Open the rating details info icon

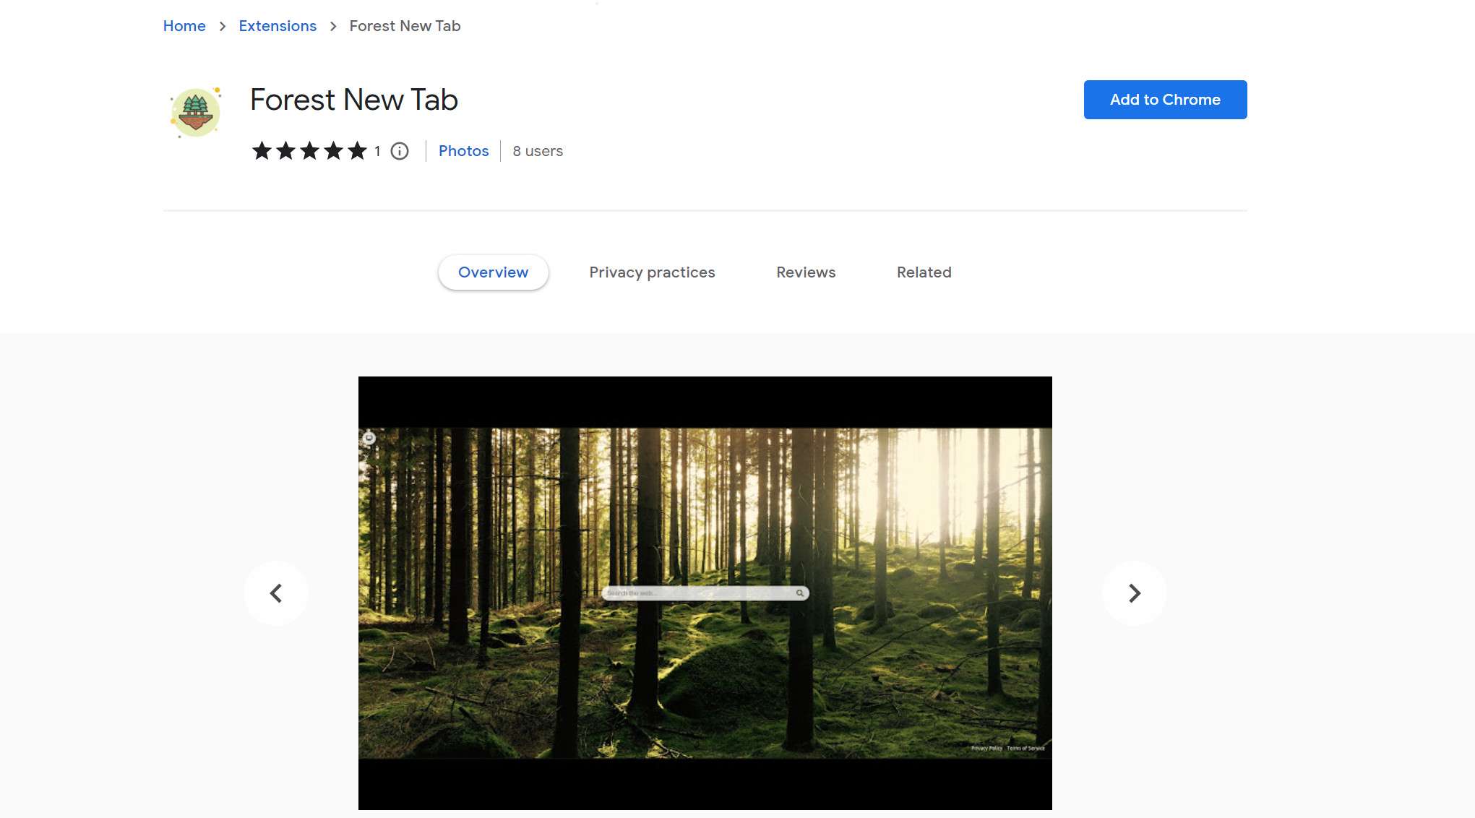399,151
